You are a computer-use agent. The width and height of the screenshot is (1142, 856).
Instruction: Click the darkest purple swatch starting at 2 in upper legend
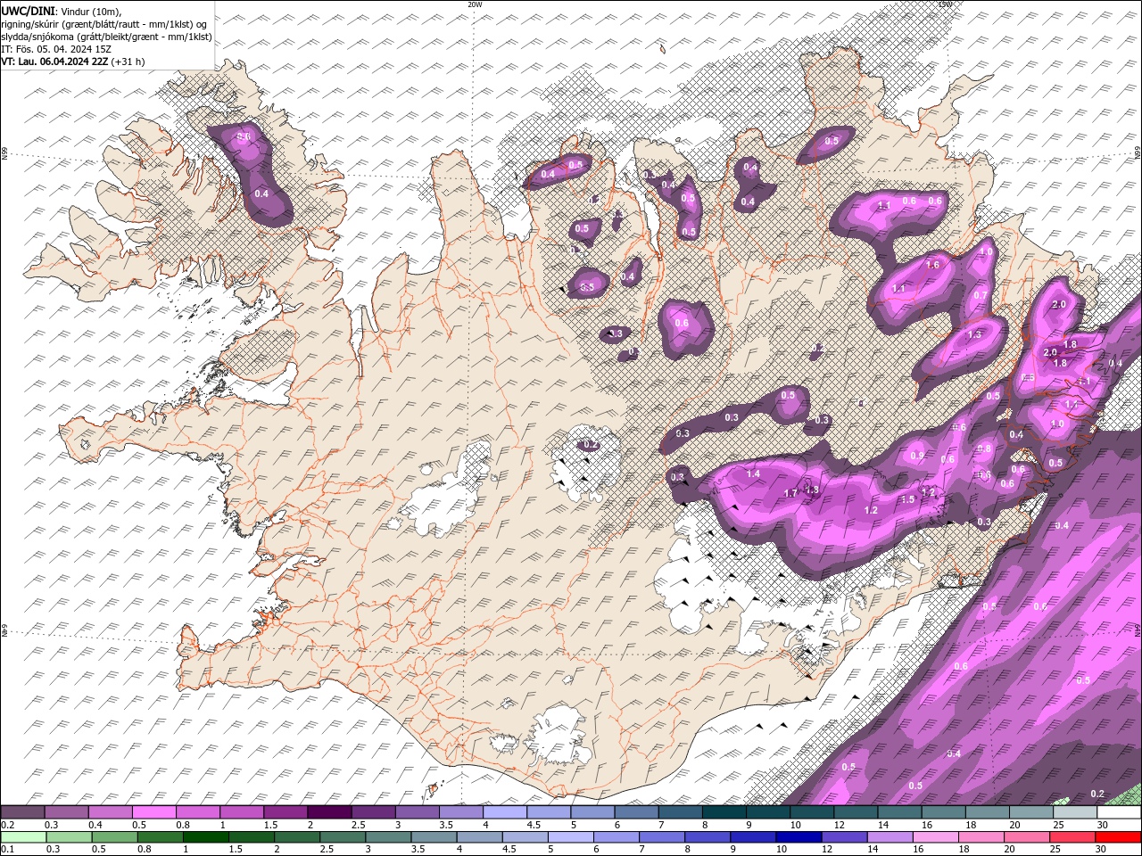[x=329, y=812]
